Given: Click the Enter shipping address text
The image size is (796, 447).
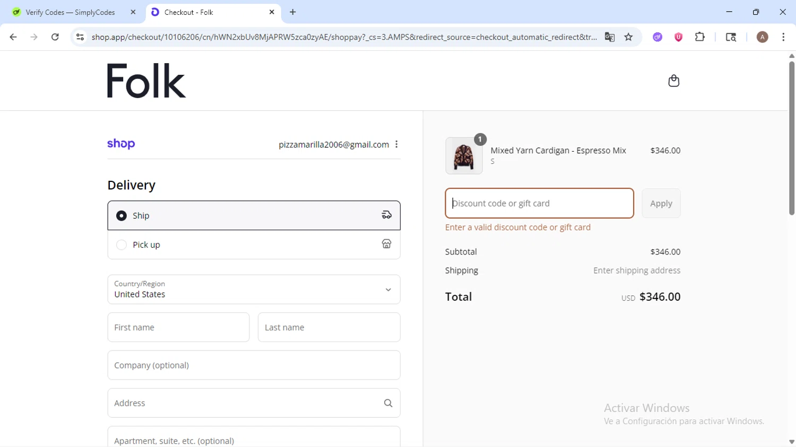Looking at the screenshot, I should [x=637, y=270].
